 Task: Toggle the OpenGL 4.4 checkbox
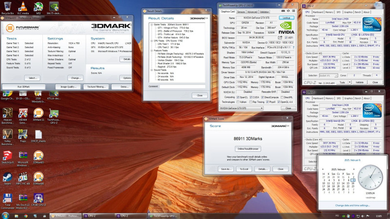click(x=279, y=102)
